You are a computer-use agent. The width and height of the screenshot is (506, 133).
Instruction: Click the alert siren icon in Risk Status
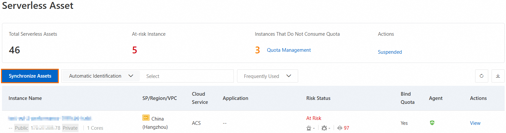308,128
